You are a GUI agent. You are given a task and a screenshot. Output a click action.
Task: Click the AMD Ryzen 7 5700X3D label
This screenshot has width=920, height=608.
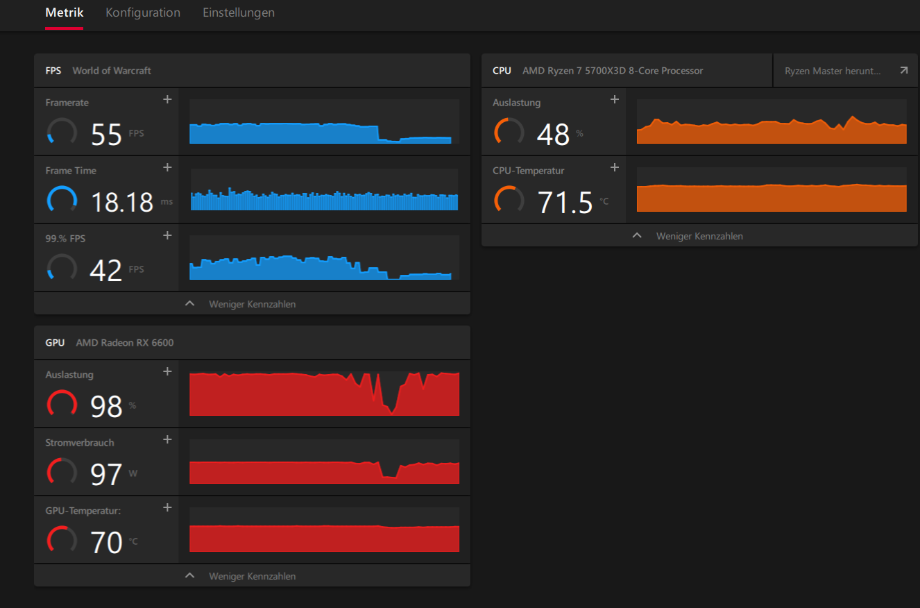(x=613, y=71)
